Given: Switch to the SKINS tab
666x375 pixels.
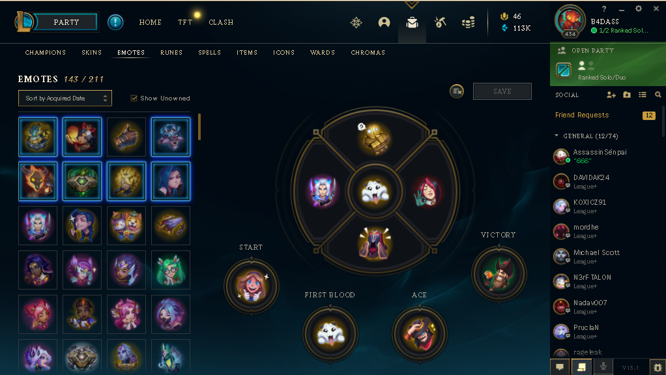Looking at the screenshot, I should coord(92,52).
